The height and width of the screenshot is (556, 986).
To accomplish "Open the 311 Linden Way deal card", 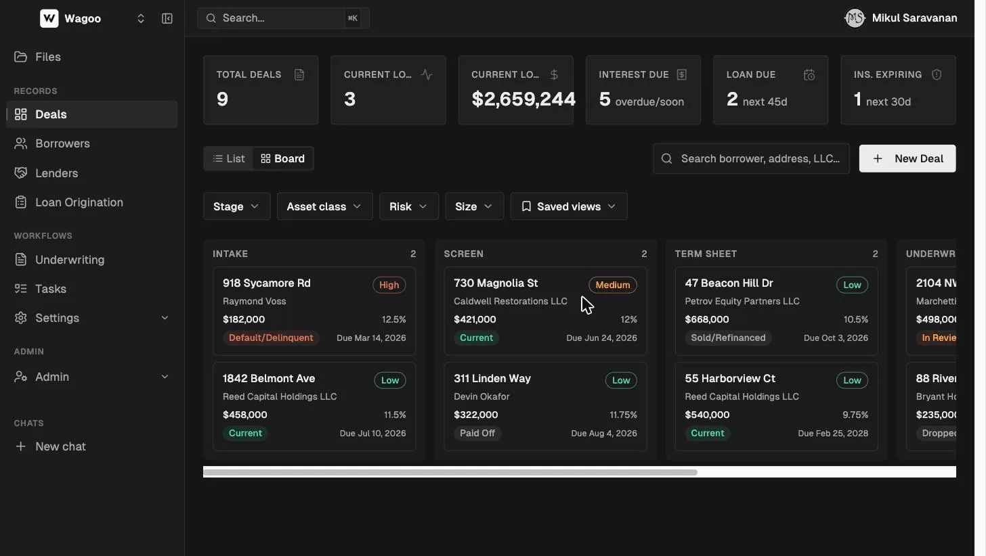I will 545,407.
